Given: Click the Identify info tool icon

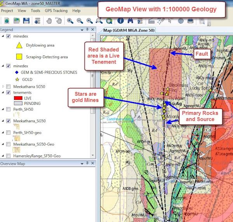Looking at the screenshot, I should point(120,20).
